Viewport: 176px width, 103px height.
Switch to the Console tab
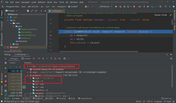tap(26, 58)
